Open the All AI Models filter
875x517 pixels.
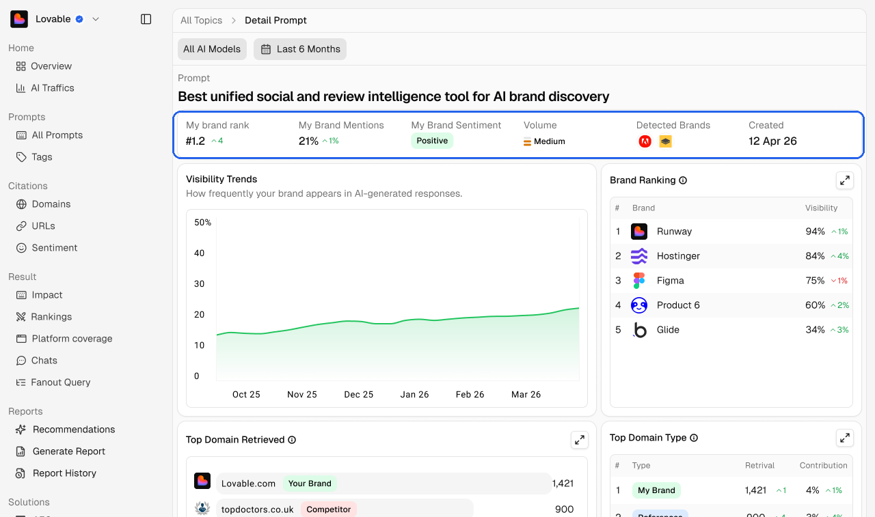click(x=212, y=49)
